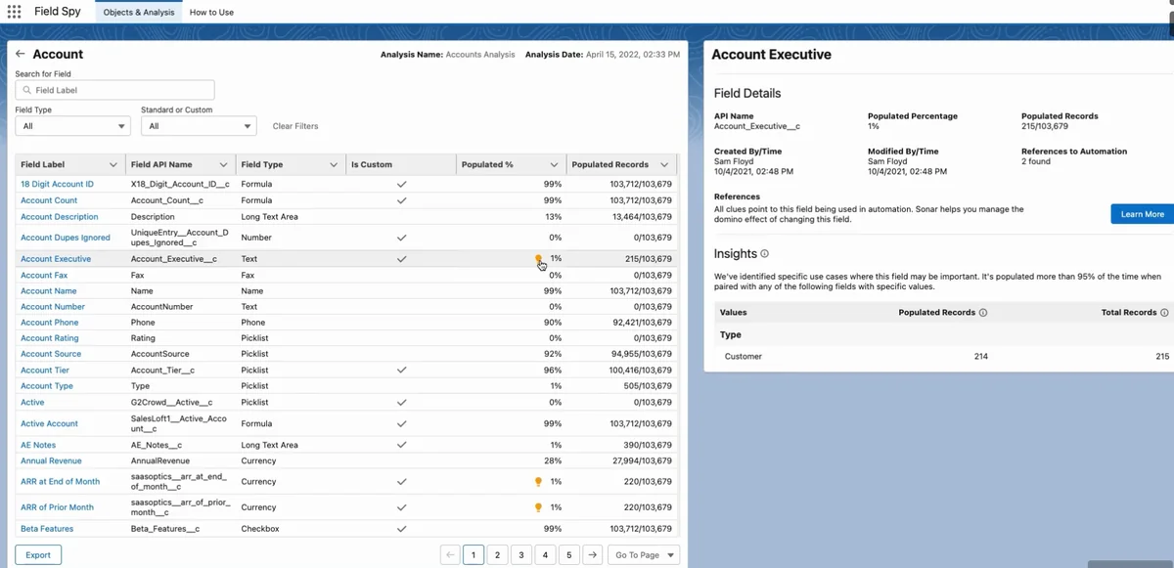Open the Field Label column header menu

pyautogui.click(x=113, y=165)
